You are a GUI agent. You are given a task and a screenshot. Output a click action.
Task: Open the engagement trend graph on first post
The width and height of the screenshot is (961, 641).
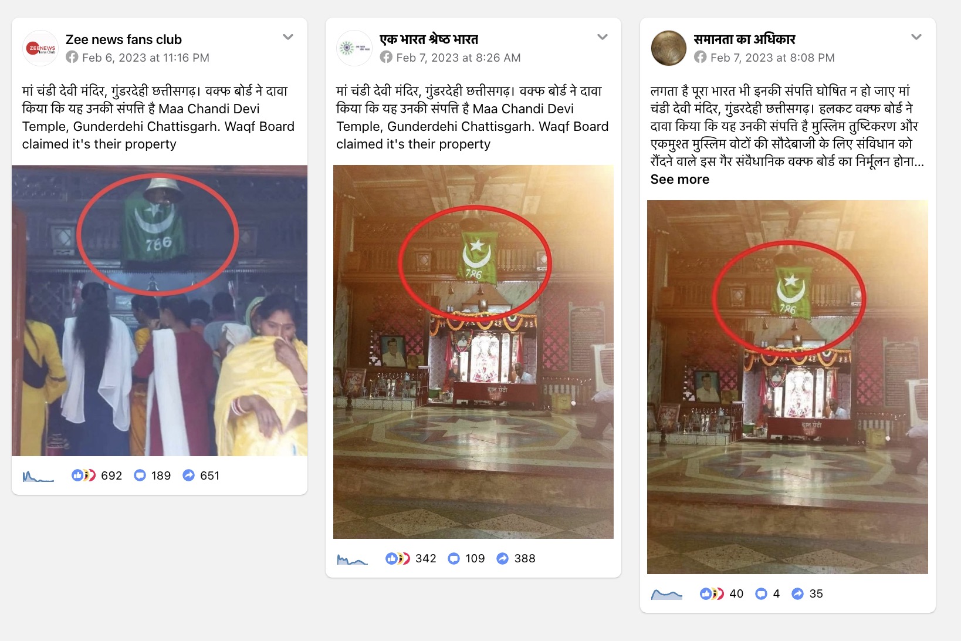click(38, 476)
